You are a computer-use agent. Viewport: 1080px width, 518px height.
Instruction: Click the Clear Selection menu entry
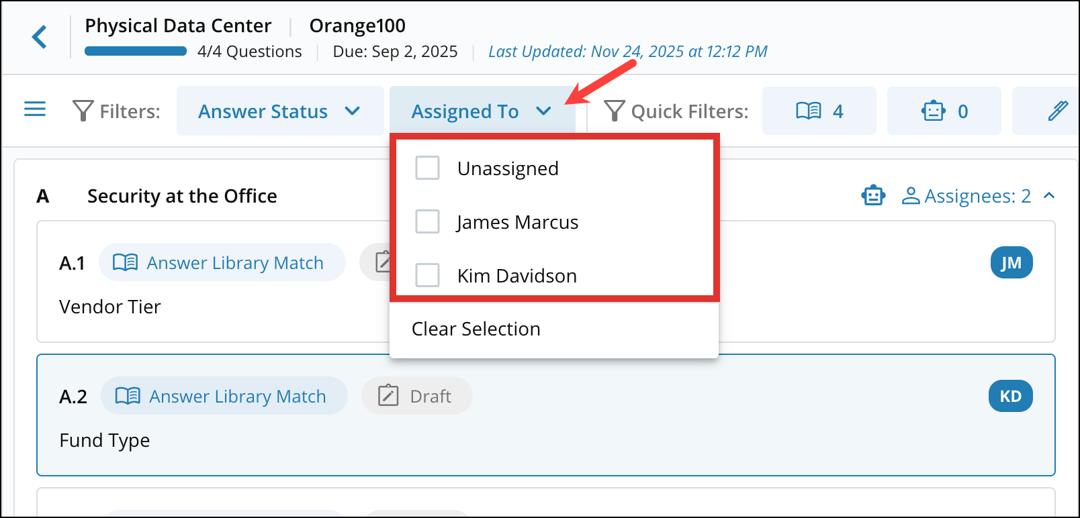476,329
